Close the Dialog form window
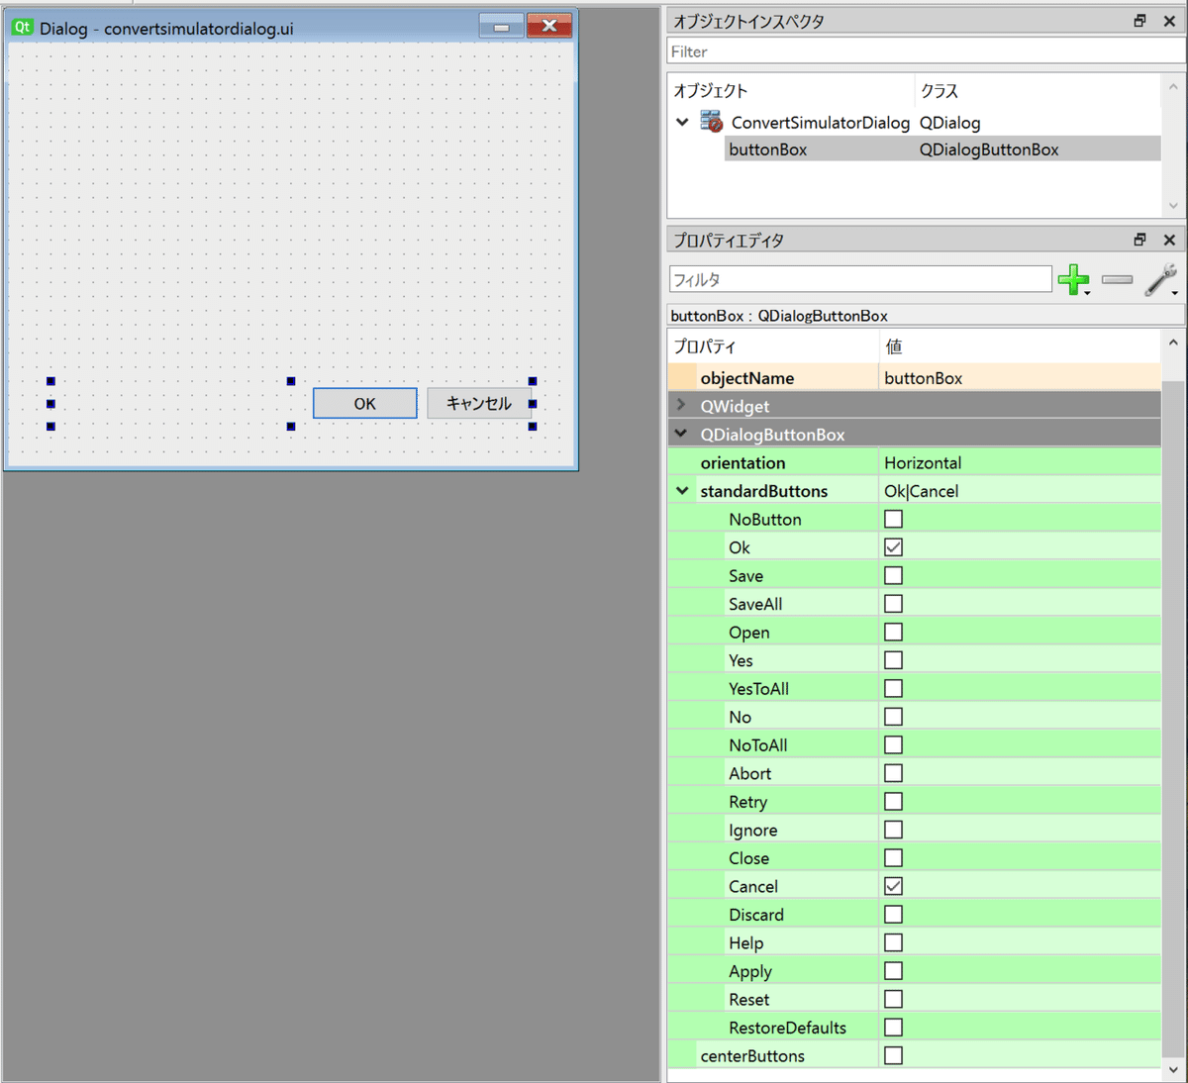Viewport: 1188px width, 1083px height. [549, 26]
